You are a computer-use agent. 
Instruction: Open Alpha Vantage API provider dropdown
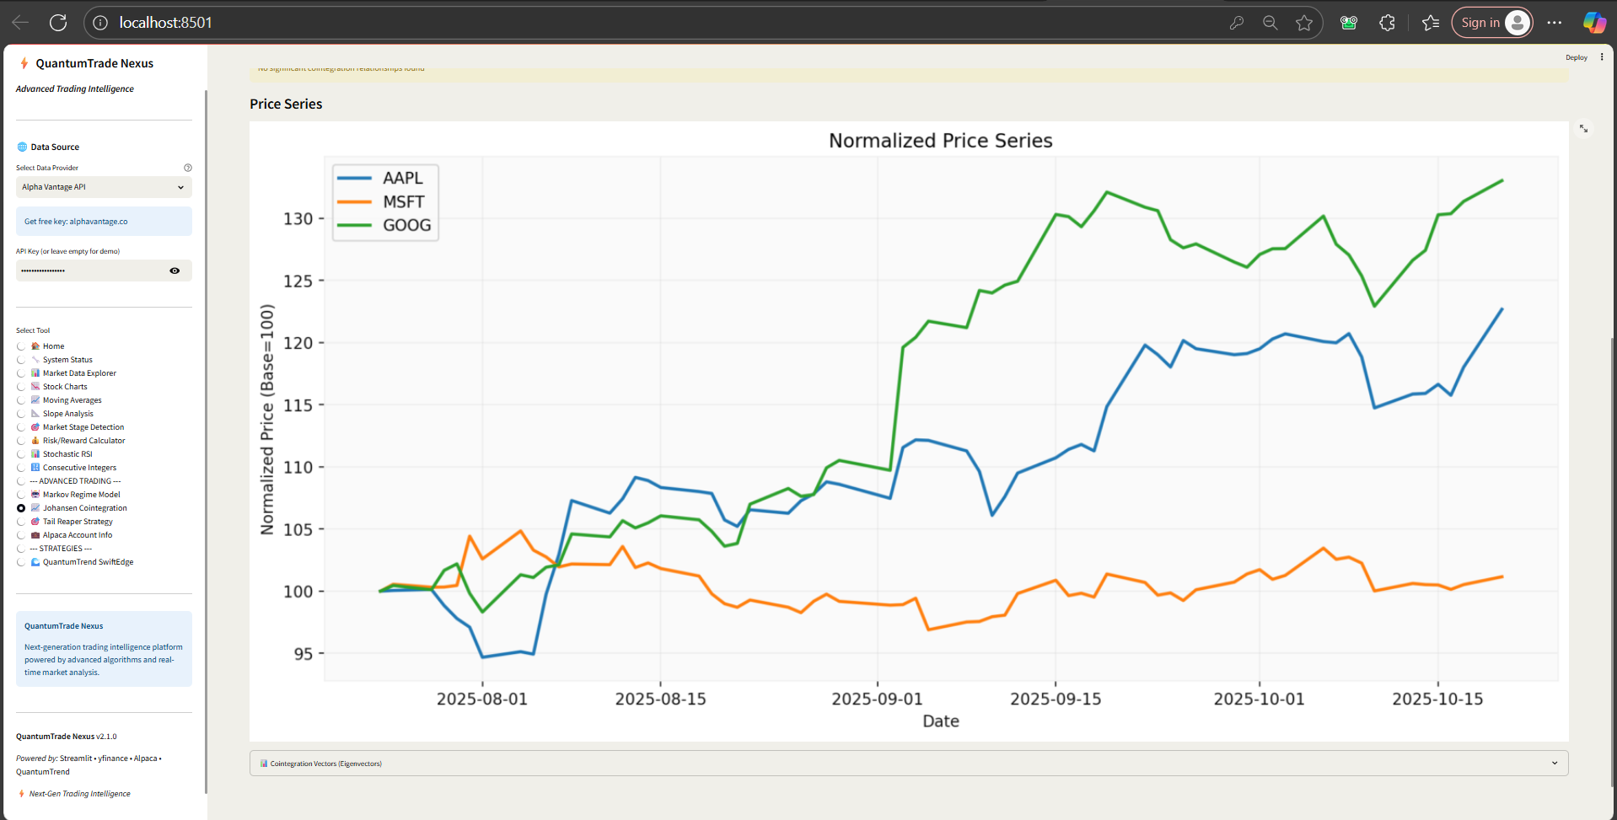tap(104, 187)
